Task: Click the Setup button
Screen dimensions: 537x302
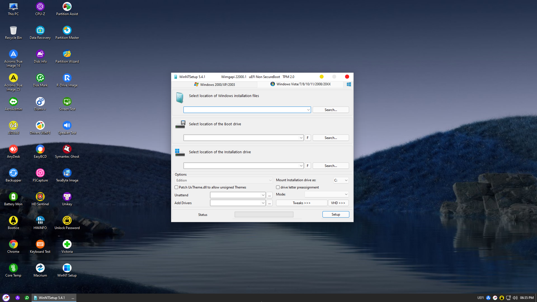Action: click(x=336, y=214)
